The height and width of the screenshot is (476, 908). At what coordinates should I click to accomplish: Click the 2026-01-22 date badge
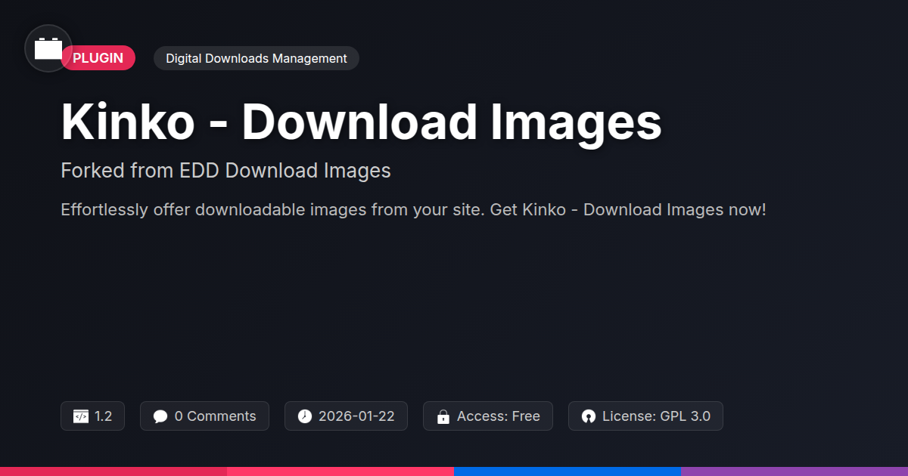(346, 416)
